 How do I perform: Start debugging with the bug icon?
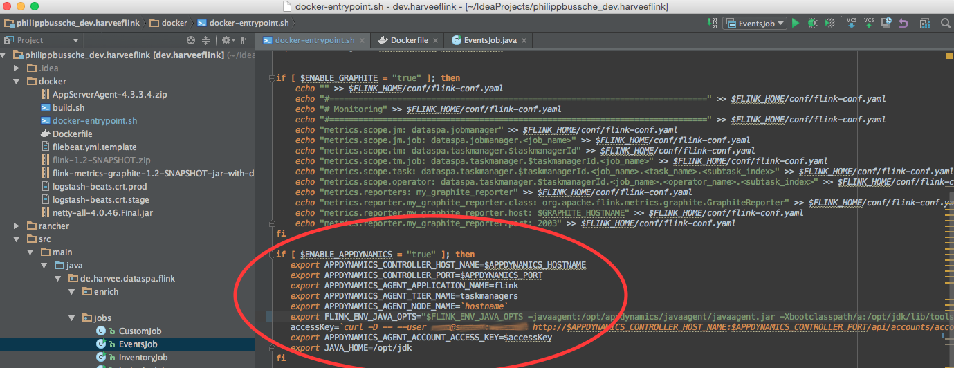(x=813, y=24)
